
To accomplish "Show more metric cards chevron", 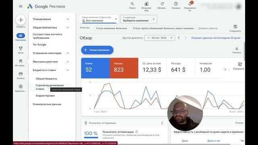I will [x=225, y=70].
